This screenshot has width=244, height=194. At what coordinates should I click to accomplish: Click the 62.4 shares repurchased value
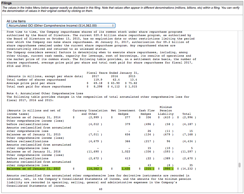(116, 80)
